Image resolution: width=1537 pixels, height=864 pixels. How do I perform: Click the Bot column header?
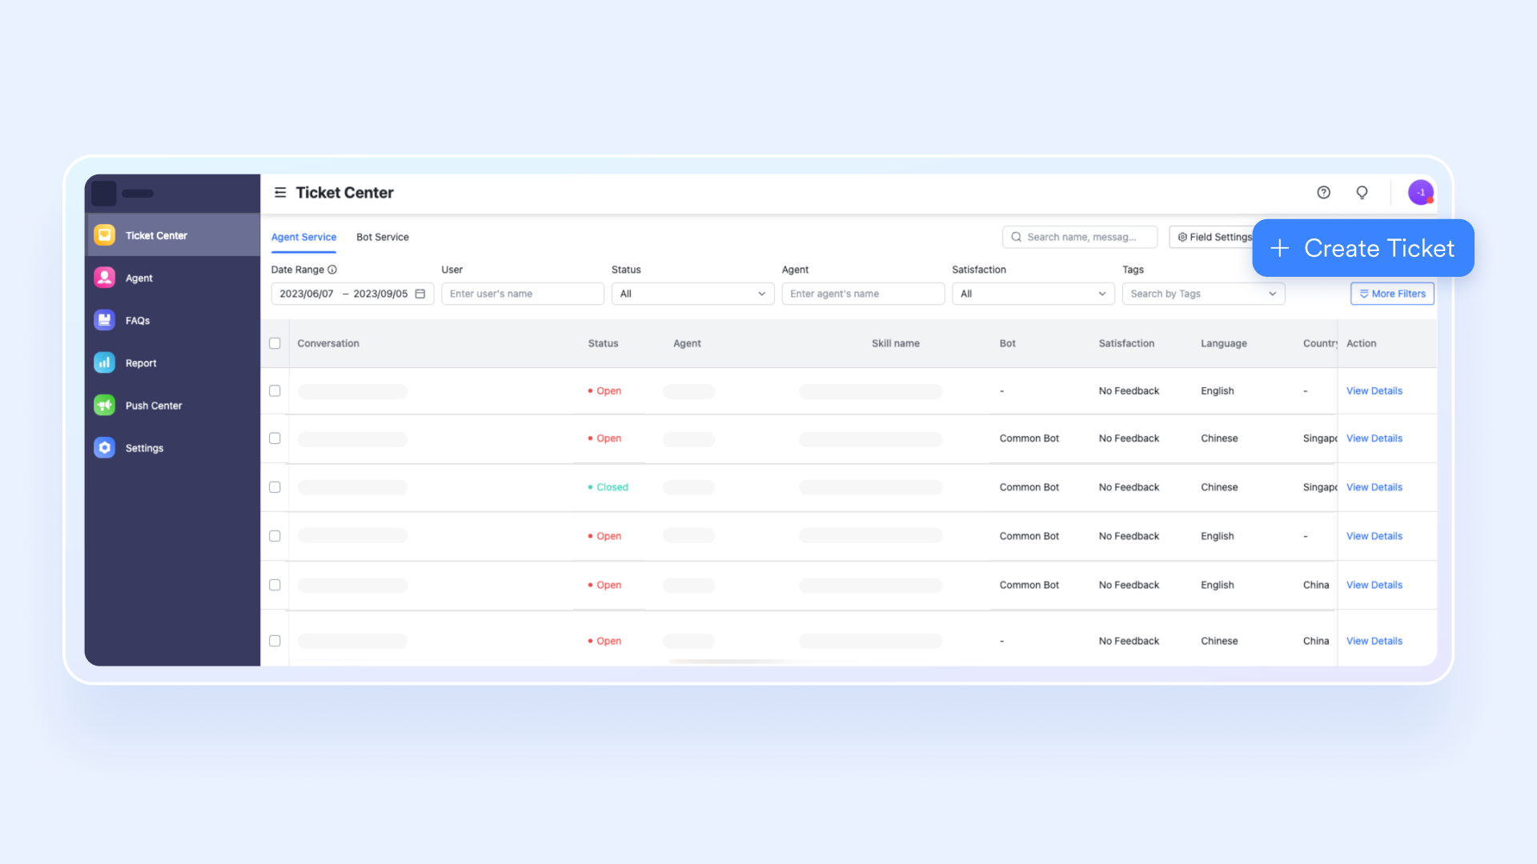pyautogui.click(x=1007, y=343)
